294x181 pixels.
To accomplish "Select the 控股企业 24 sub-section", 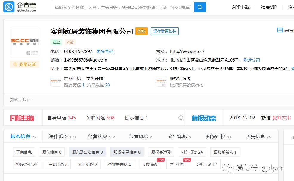I will tap(27, 164).
